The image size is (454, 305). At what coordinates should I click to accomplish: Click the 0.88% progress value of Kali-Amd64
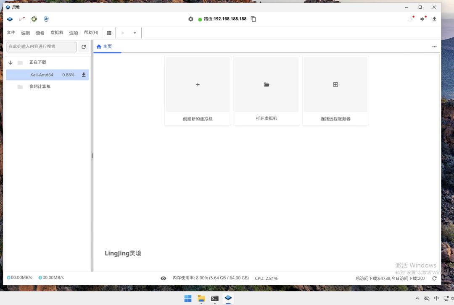tap(69, 75)
